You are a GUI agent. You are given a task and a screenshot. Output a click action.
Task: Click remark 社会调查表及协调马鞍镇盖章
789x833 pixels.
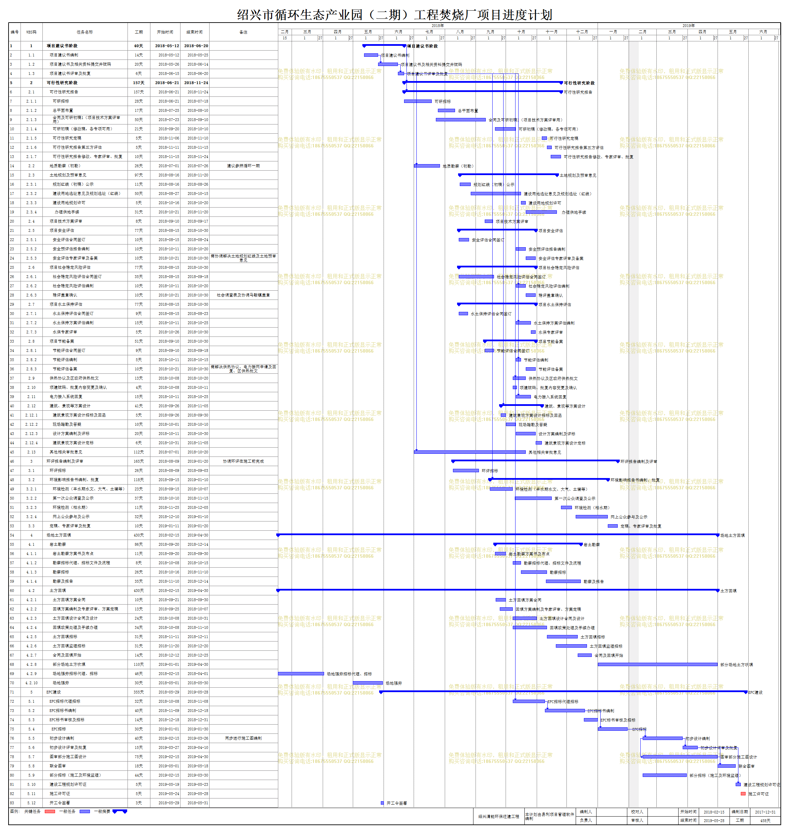pos(243,295)
